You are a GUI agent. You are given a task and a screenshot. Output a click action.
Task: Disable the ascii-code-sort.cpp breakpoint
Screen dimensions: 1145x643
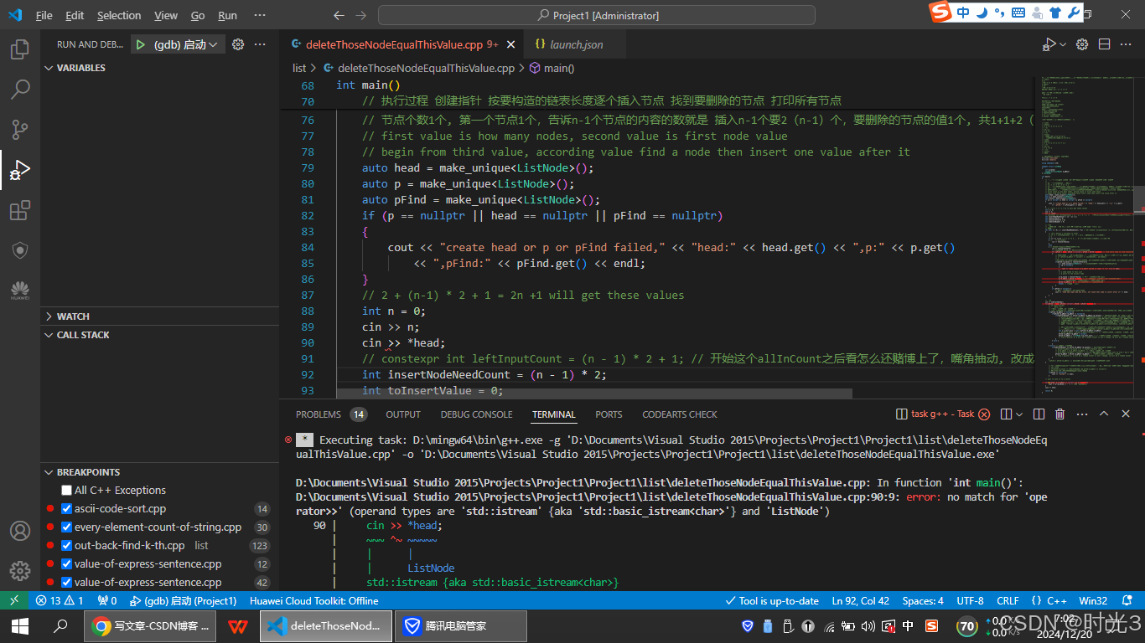click(x=66, y=508)
